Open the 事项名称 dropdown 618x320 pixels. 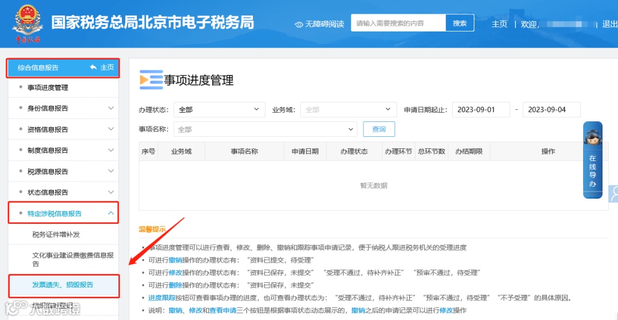(x=266, y=129)
